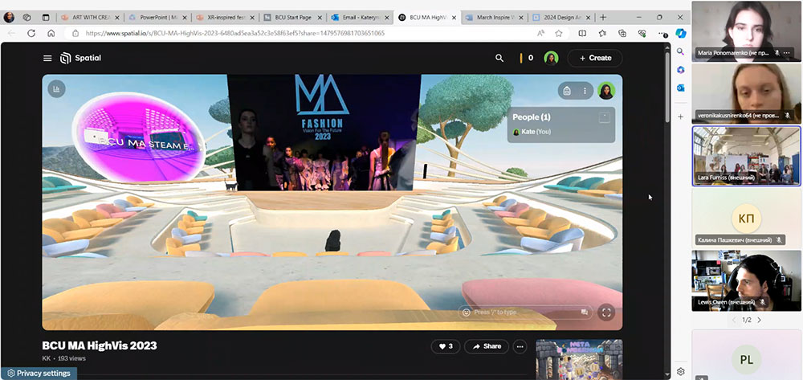Like the space with heart button

pyautogui.click(x=446, y=347)
